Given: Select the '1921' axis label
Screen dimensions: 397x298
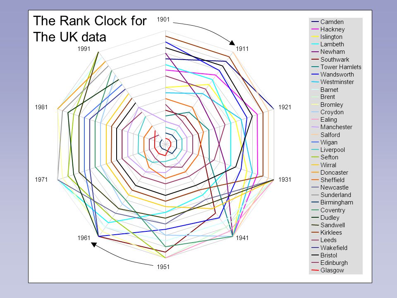Looking at the screenshot, I should click(285, 107).
